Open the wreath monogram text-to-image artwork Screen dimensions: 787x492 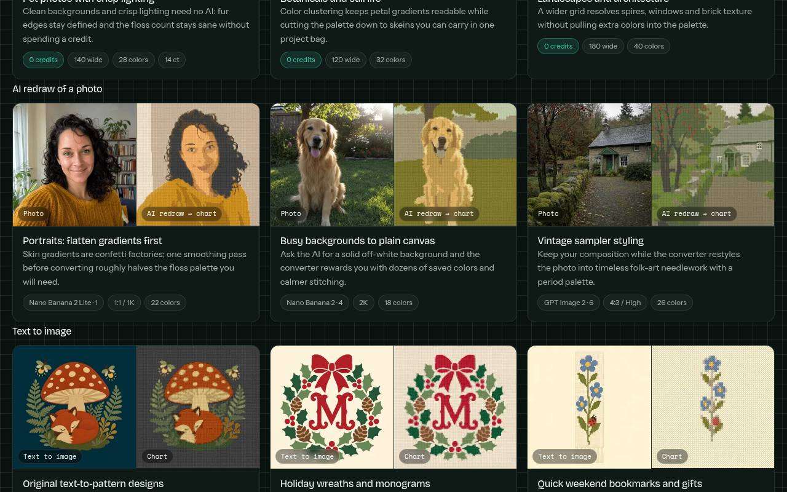pos(332,407)
